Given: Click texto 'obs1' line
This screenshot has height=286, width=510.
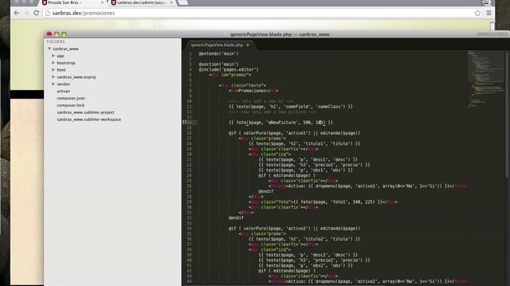Looking at the screenshot, I should coord(305,170).
